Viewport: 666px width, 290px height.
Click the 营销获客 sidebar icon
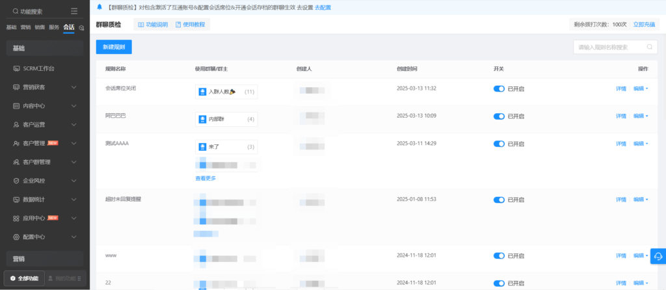16,87
